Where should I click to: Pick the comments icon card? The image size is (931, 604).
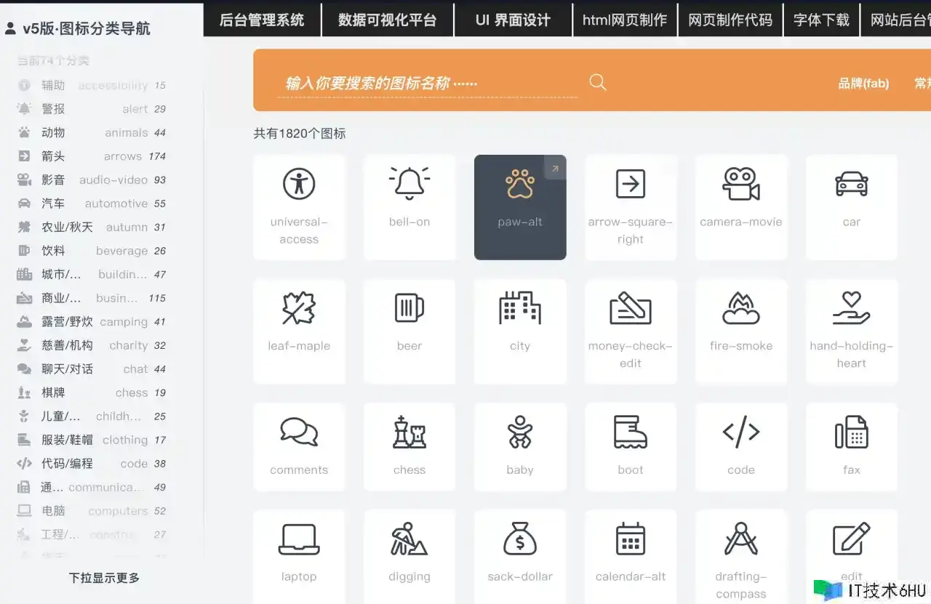click(x=299, y=447)
